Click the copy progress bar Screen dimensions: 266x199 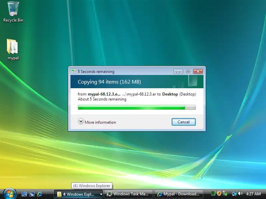[x=137, y=107]
